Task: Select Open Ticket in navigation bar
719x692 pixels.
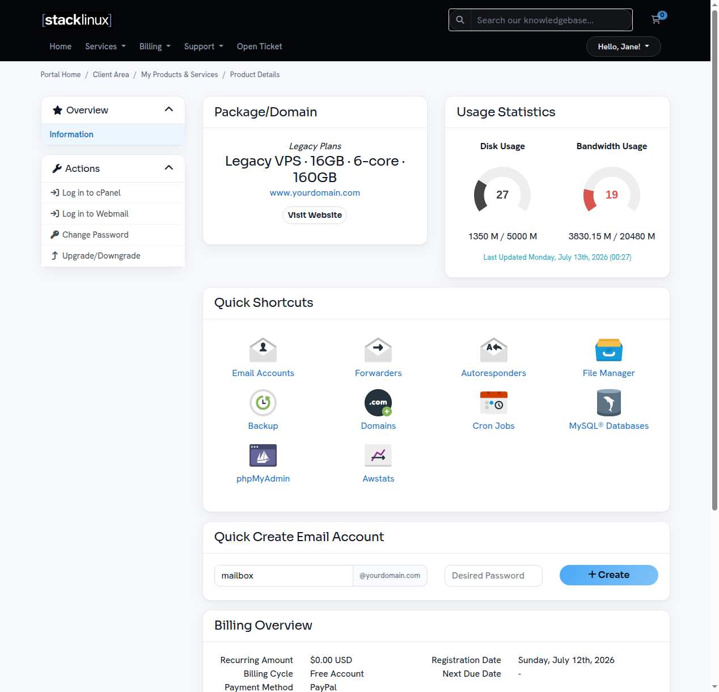Action: pyautogui.click(x=259, y=47)
